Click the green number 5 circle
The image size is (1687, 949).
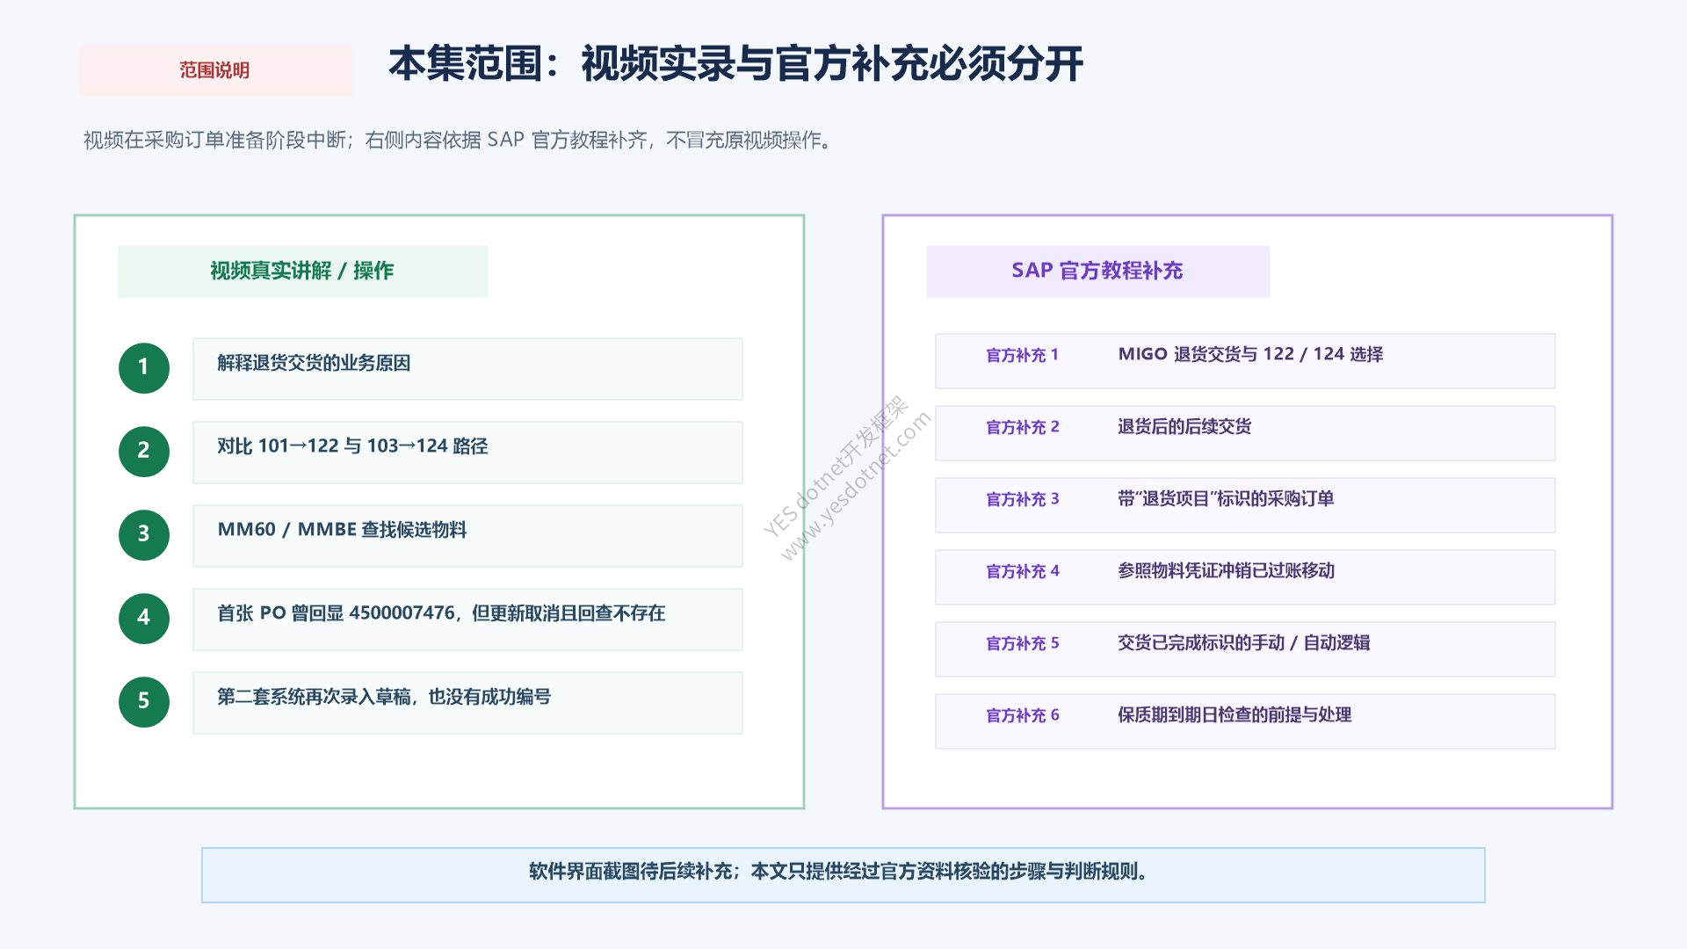(x=144, y=701)
